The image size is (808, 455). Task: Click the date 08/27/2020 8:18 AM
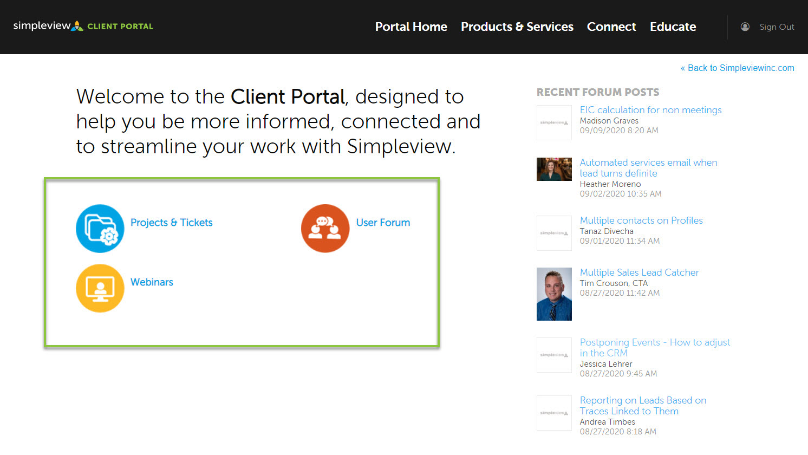tap(618, 432)
